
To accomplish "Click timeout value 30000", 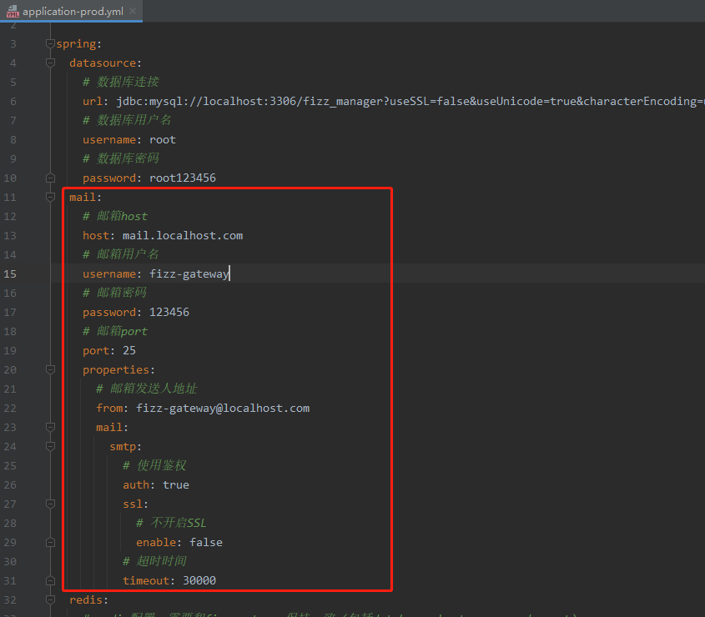I will [x=199, y=580].
